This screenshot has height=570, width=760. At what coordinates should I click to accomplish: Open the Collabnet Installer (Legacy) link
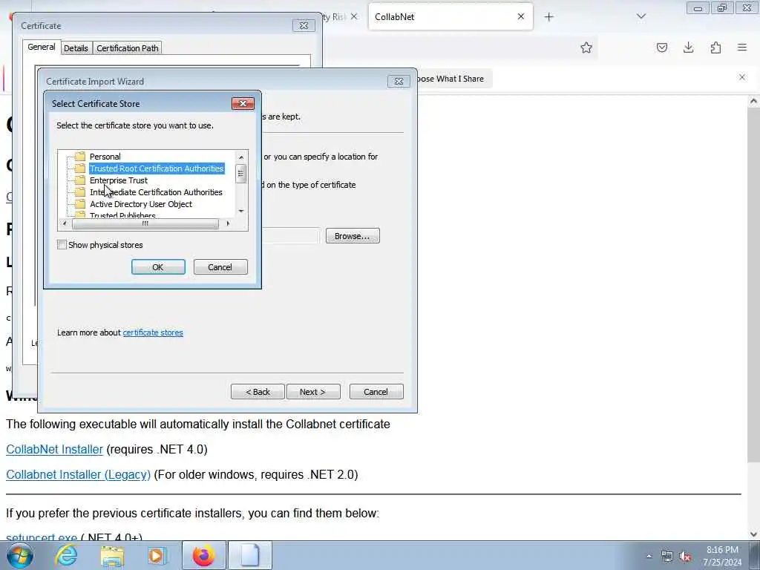(x=78, y=474)
